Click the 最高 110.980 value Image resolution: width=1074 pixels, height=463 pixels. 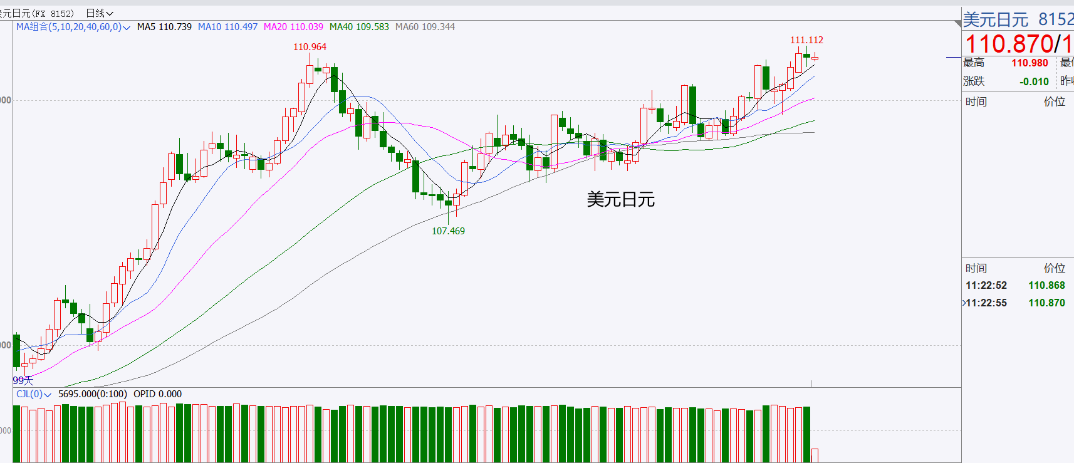click(1030, 63)
